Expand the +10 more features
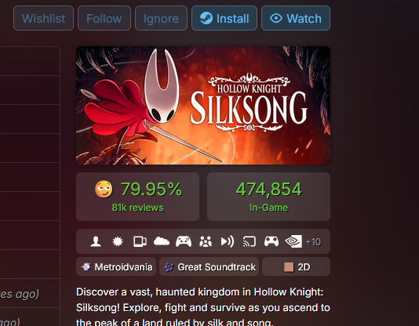This screenshot has height=326, width=419. coord(313,242)
